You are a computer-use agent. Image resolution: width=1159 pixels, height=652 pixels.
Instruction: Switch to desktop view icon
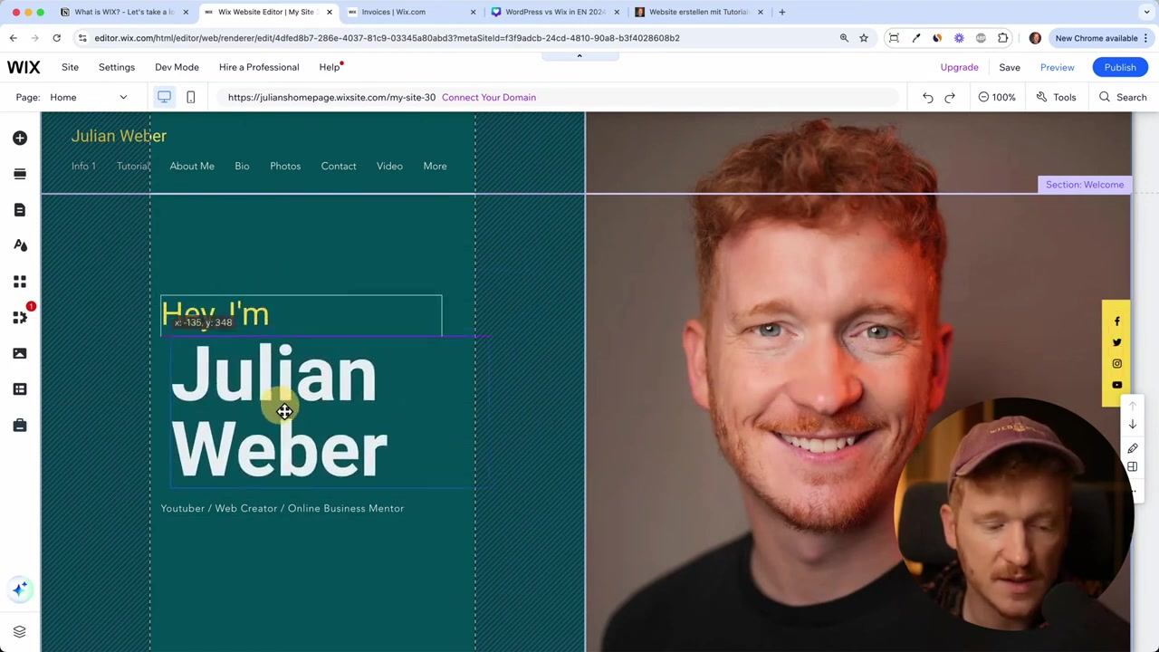(164, 97)
